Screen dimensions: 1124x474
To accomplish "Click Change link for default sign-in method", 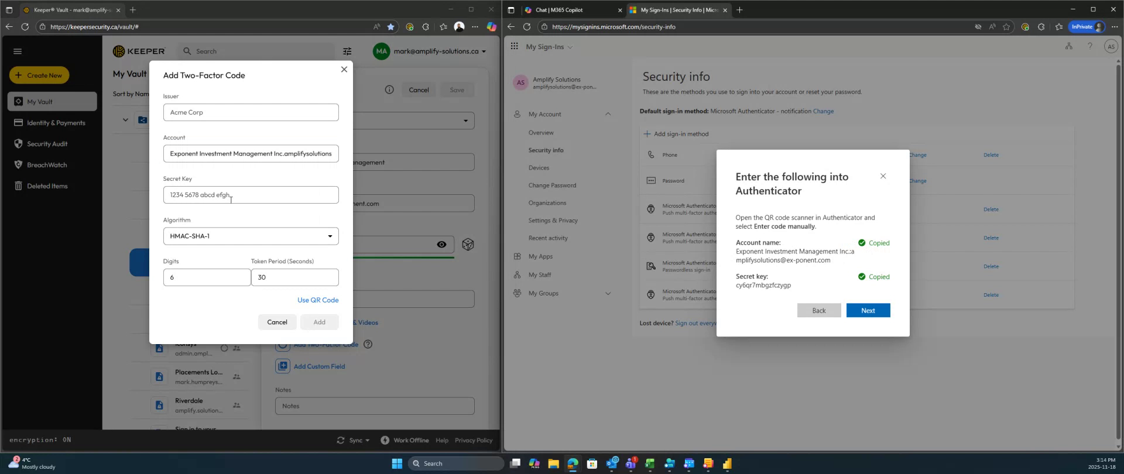I will (x=823, y=111).
